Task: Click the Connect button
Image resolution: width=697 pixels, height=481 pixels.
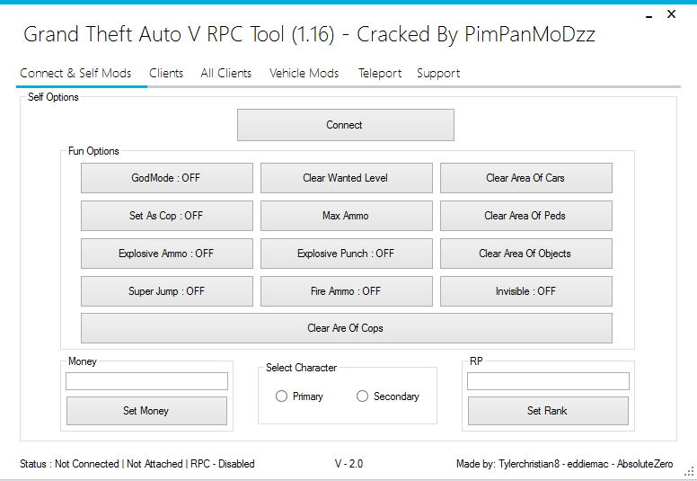Action: [x=346, y=125]
